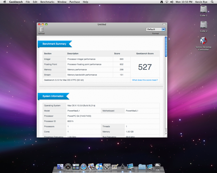Click "Mac OS X 10.5.8 (Build 9L31a)" value

click(x=81, y=106)
